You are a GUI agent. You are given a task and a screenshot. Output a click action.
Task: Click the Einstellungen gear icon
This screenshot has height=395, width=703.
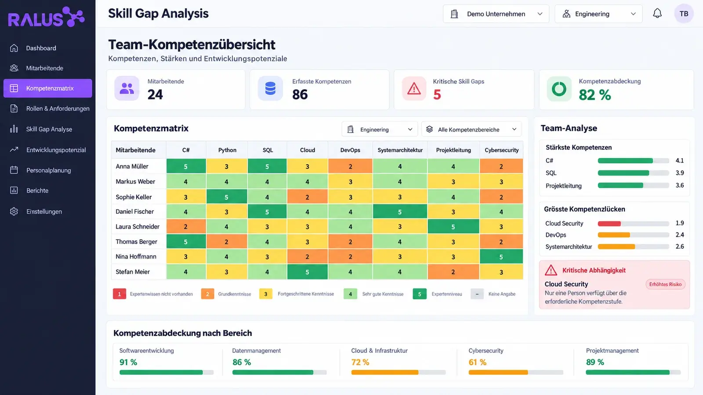tap(14, 211)
